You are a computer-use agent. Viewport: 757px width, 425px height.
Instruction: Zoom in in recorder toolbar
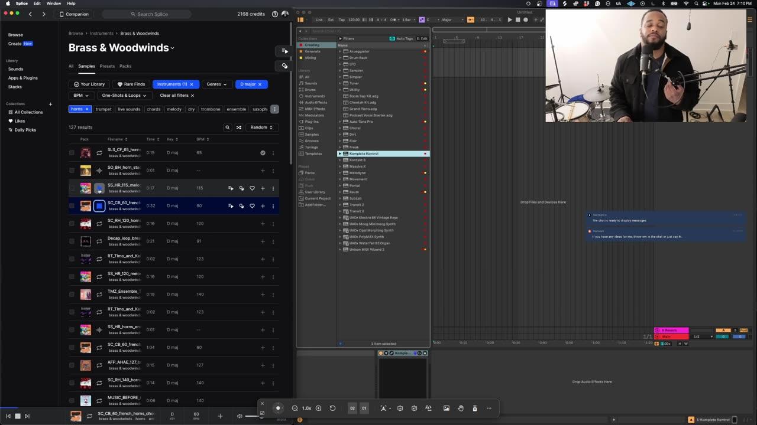[318, 408]
